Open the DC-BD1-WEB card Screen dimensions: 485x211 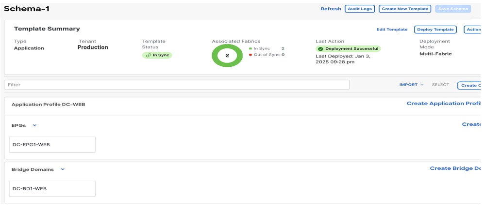pos(52,188)
